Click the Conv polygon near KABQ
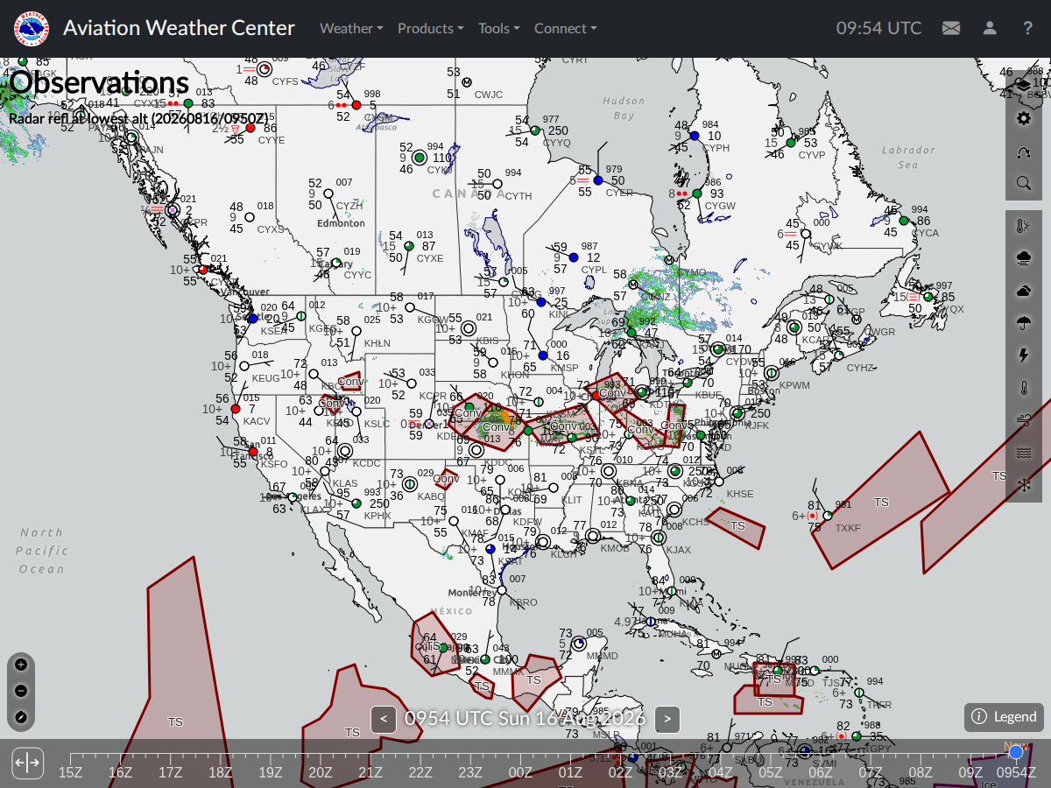 click(447, 479)
